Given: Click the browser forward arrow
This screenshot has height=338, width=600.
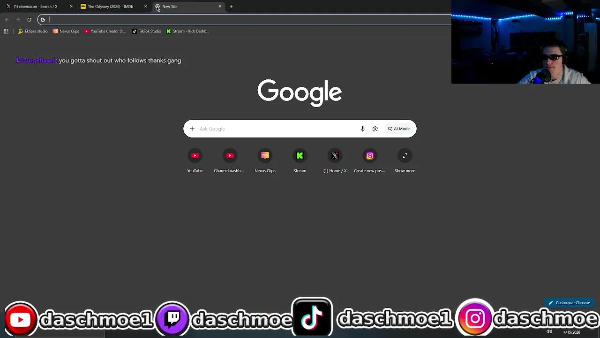Looking at the screenshot, I should pyautogui.click(x=18, y=20).
